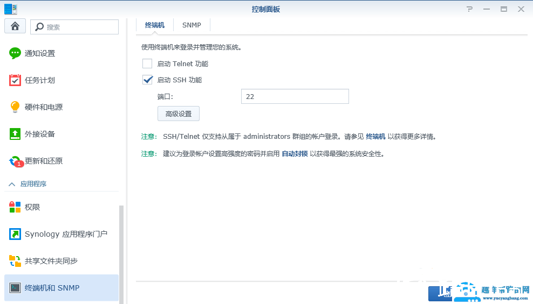Select 外接设备 label in sidebar
The height and width of the screenshot is (304, 533).
40,134
